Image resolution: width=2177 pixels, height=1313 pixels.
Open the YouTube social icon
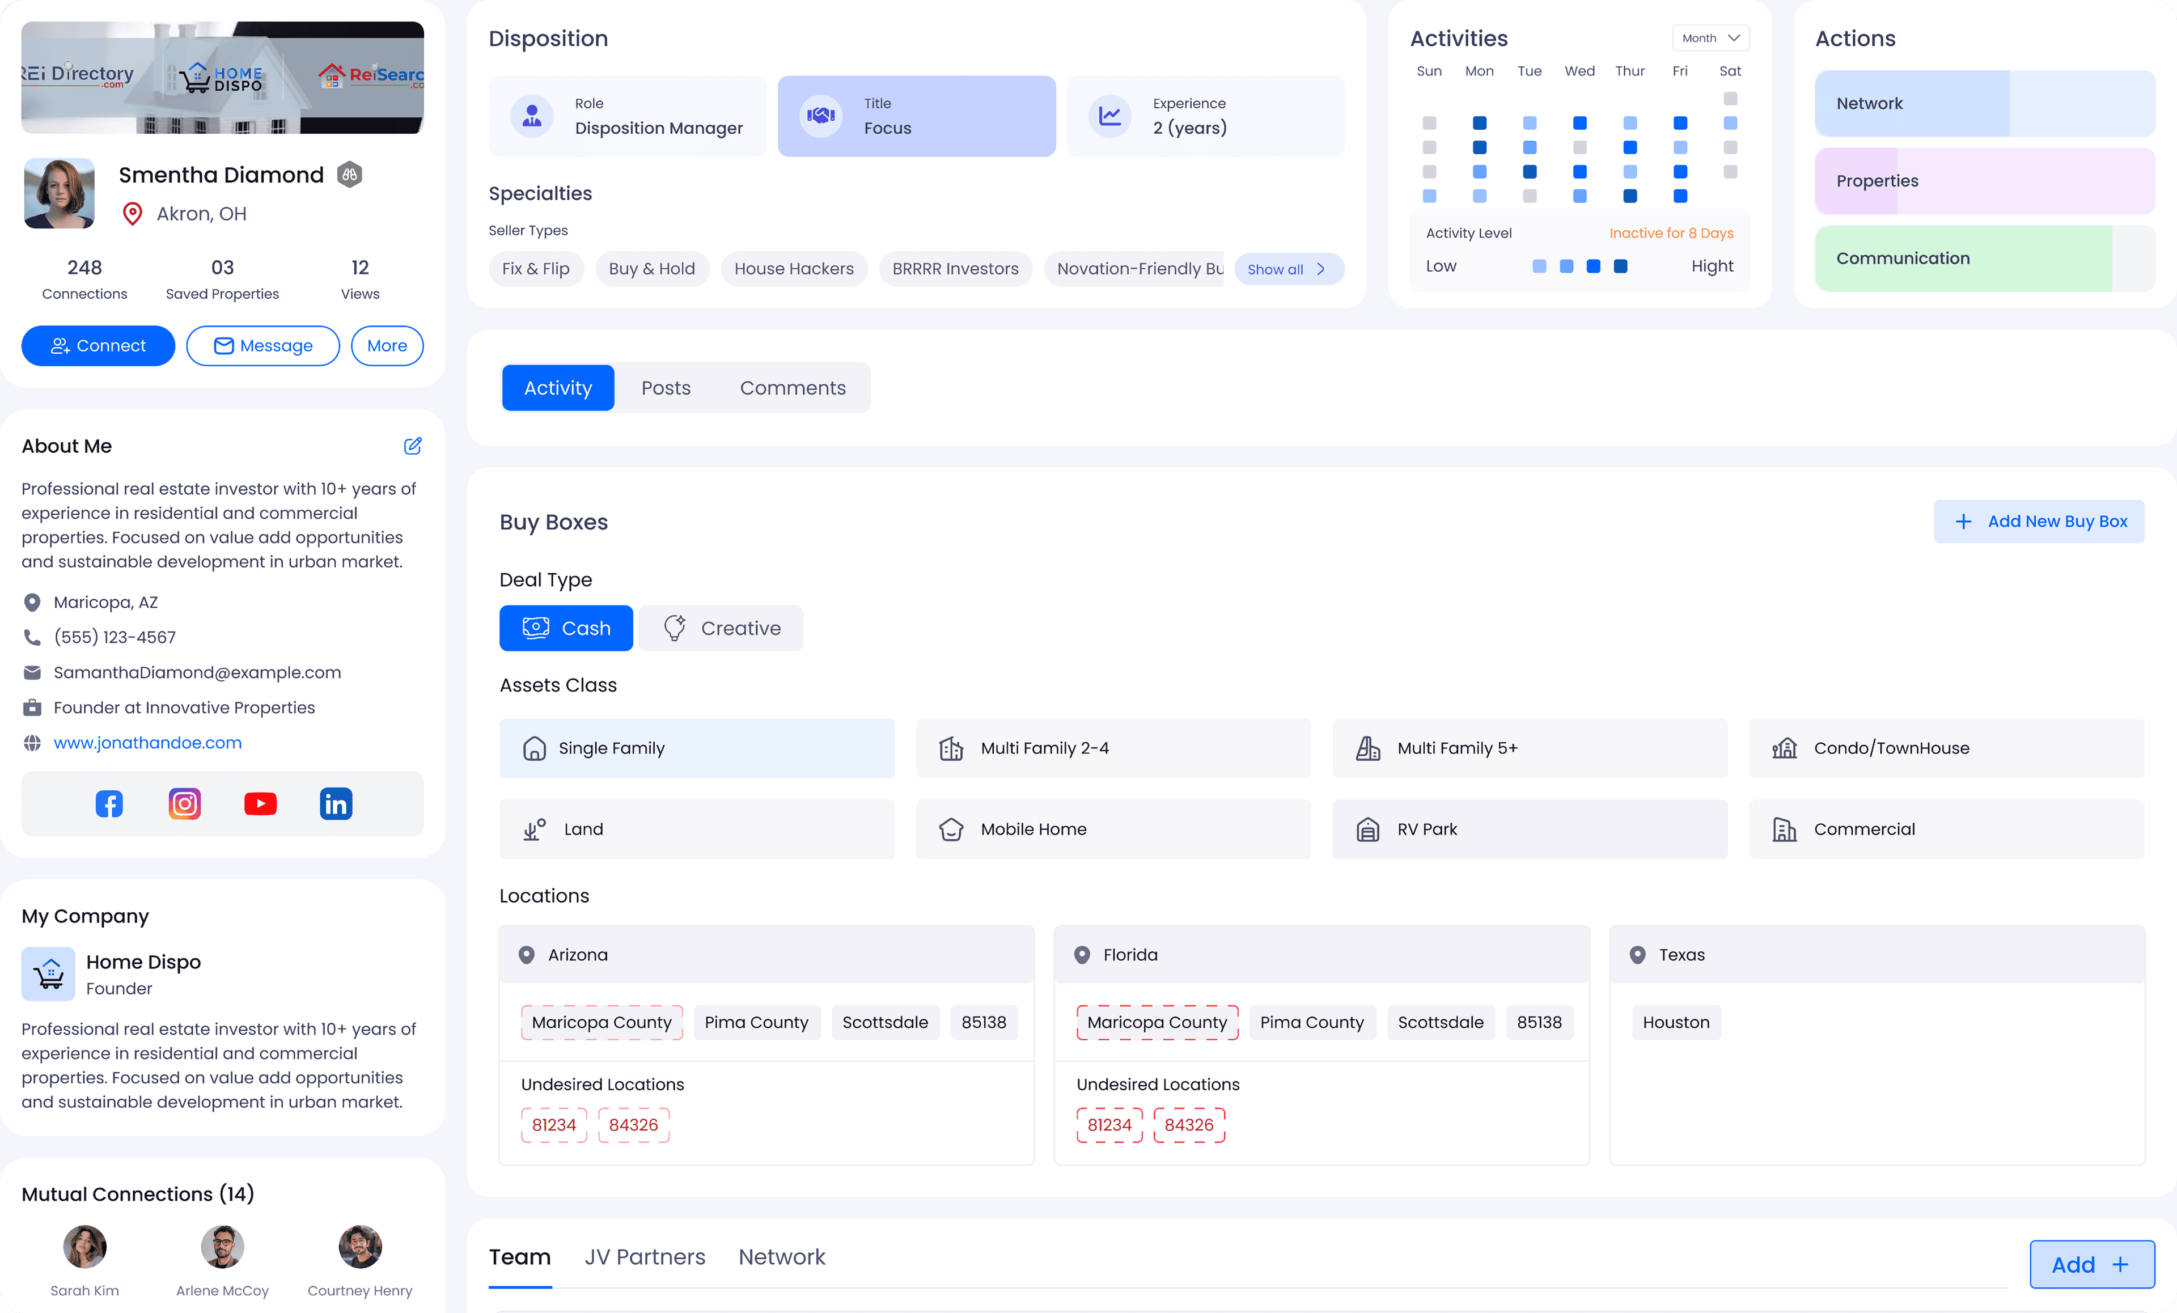point(260,804)
